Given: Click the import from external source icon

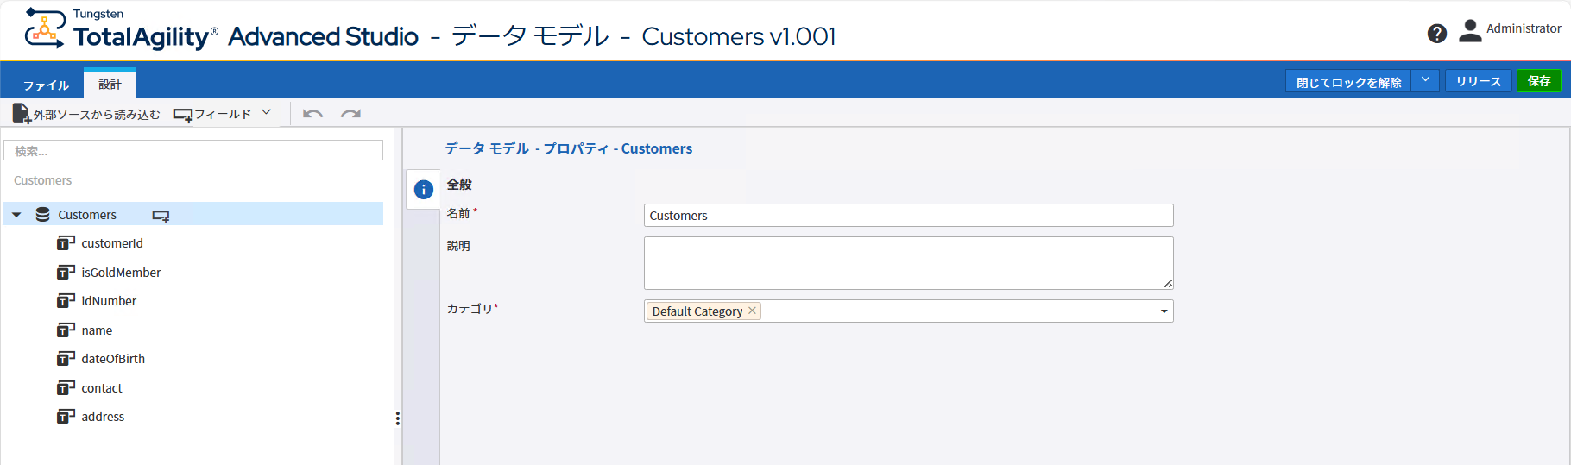Looking at the screenshot, I should tap(21, 114).
